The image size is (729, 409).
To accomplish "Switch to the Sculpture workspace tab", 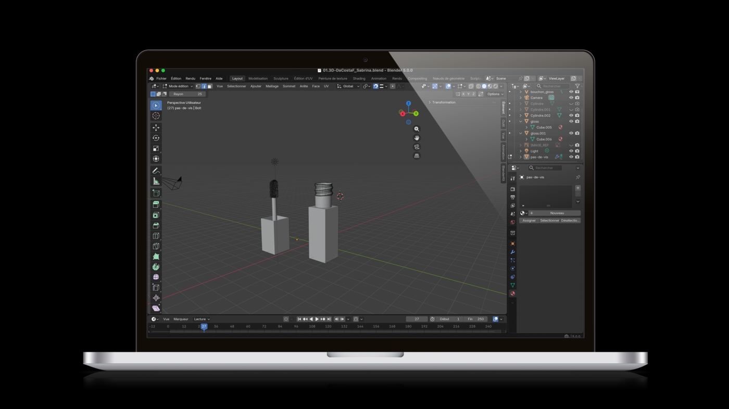I will pyautogui.click(x=281, y=78).
